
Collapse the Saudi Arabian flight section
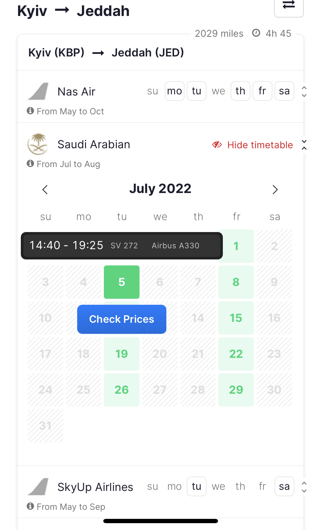click(x=304, y=145)
